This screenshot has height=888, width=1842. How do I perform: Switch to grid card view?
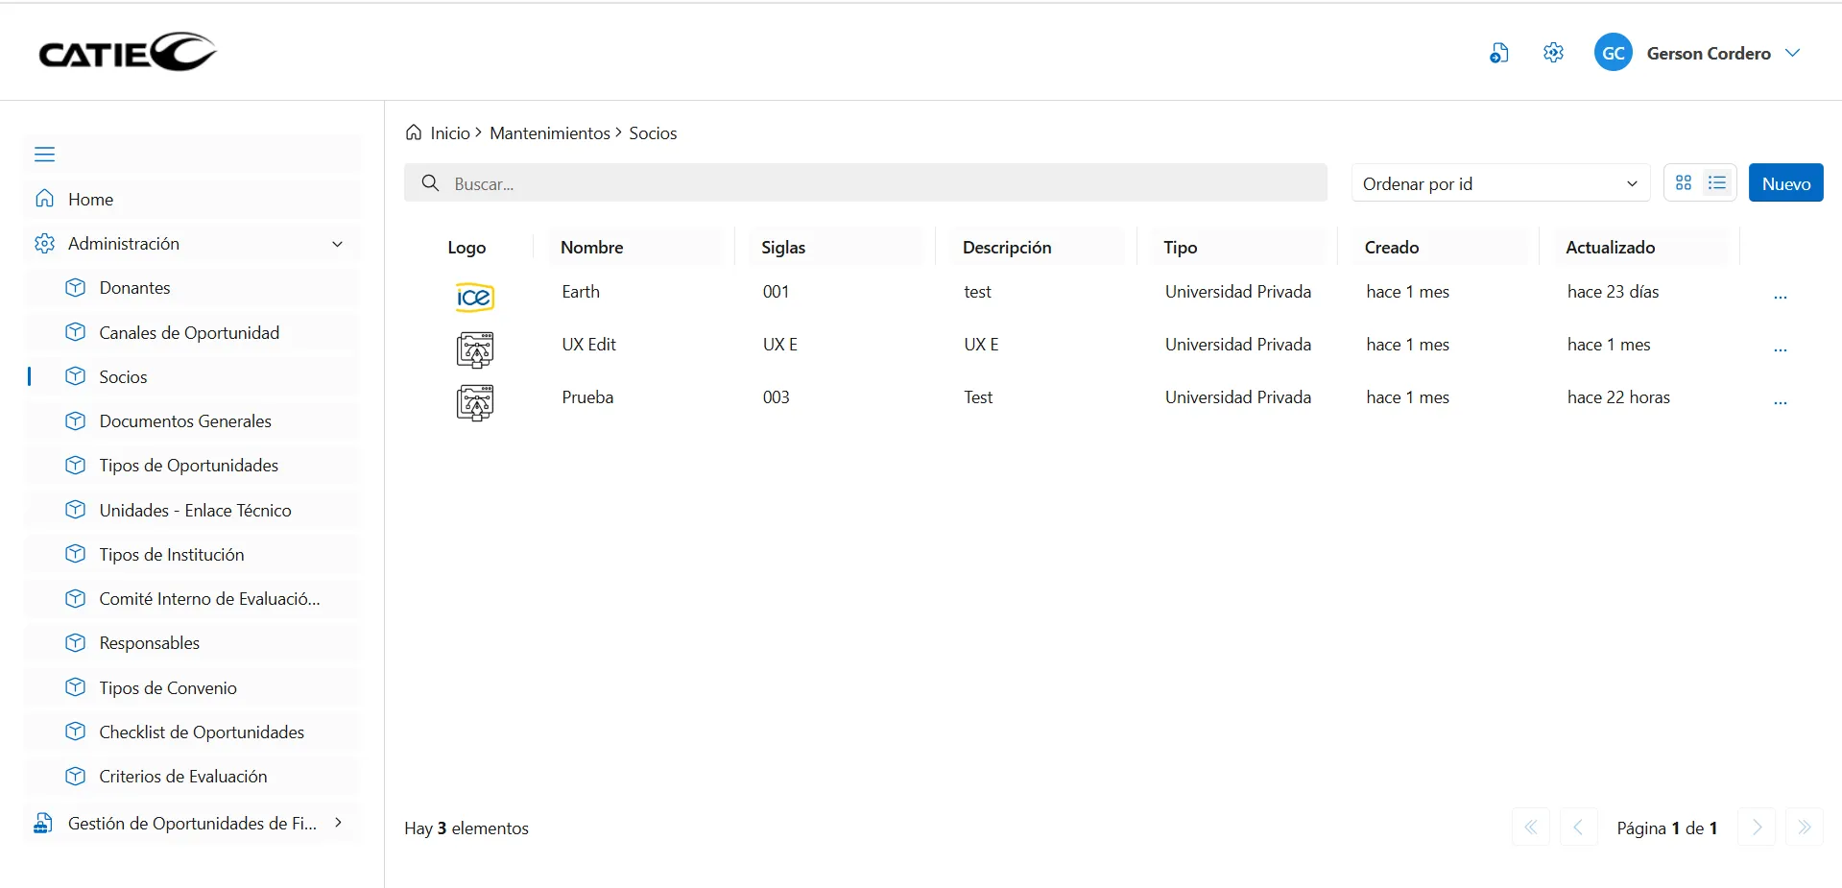click(1684, 182)
